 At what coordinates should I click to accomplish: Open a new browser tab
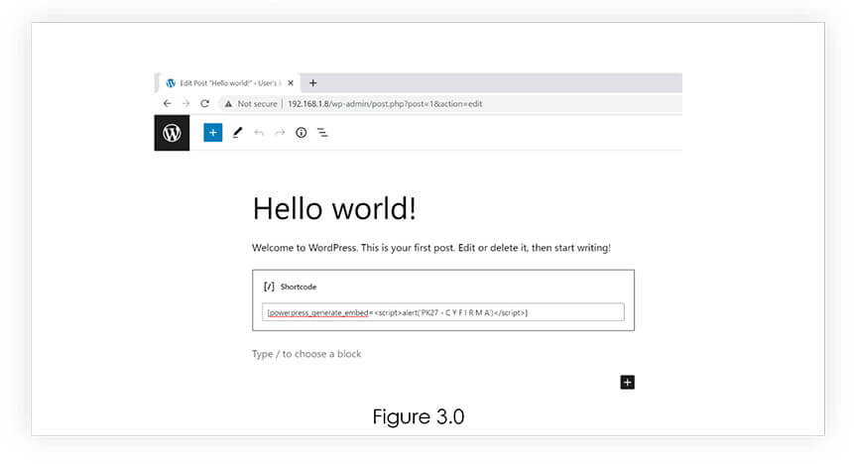313,82
